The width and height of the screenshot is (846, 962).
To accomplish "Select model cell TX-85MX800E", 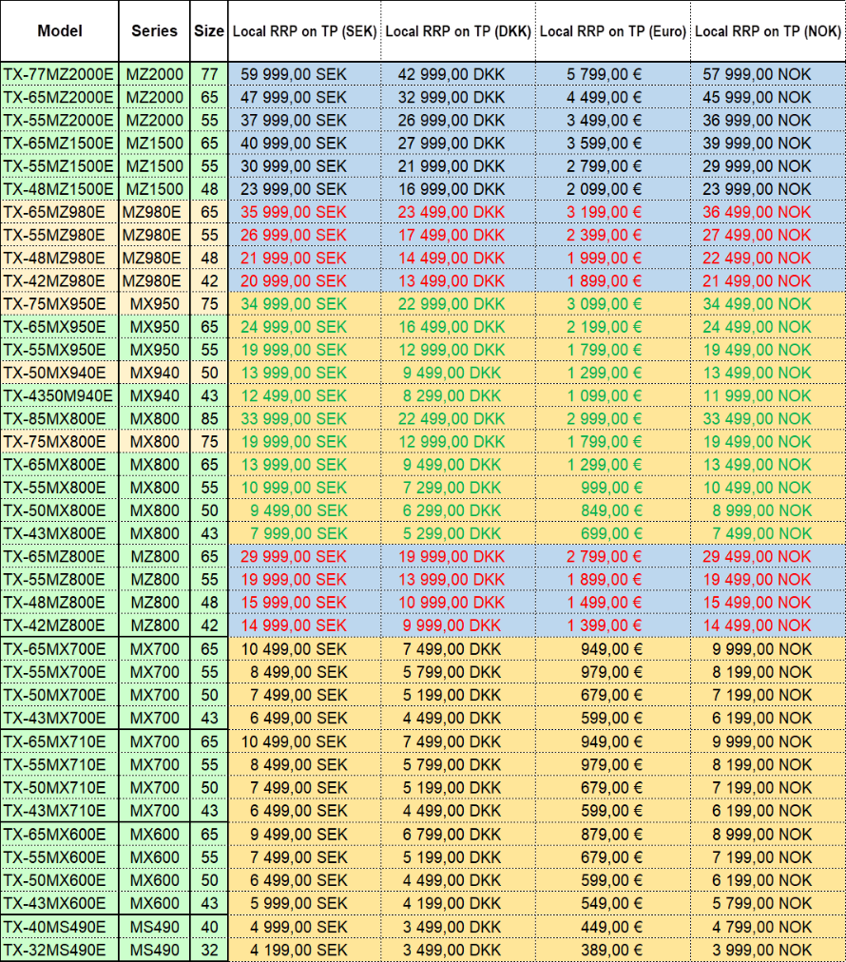I will click(60, 419).
